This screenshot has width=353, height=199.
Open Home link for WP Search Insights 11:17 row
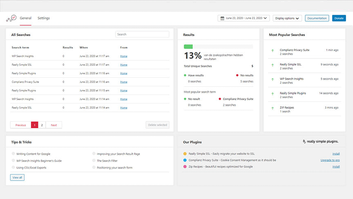pyautogui.click(x=124, y=56)
